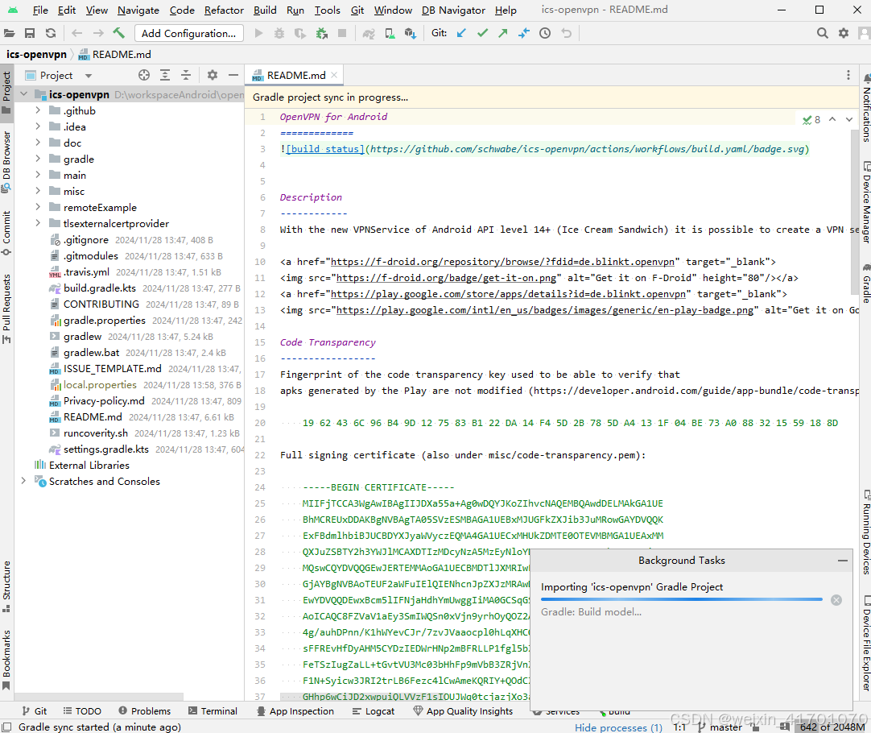This screenshot has width=871, height=733.
Task: Commit changes with Git checkmark
Action: [482, 33]
